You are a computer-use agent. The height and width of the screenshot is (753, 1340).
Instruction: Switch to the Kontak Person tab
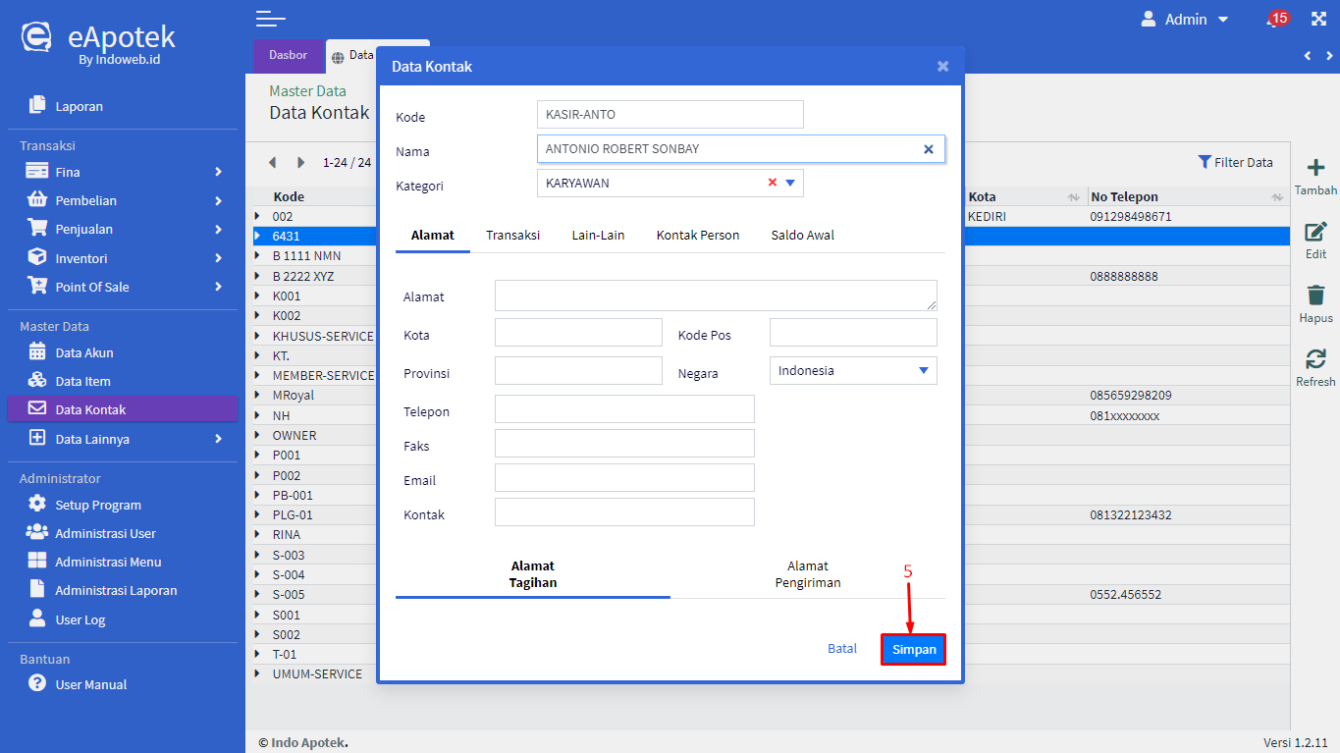click(x=697, y=236)
